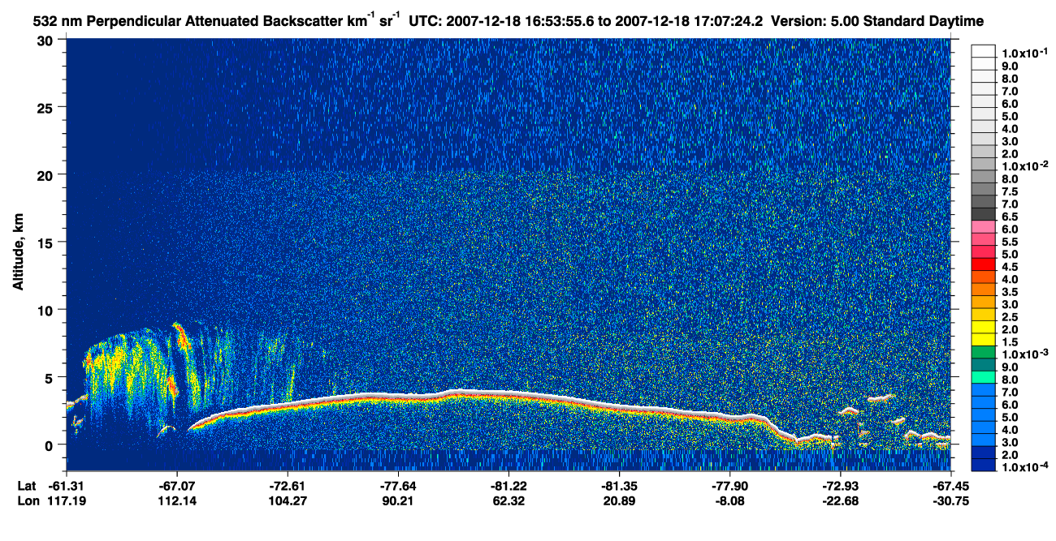Select latitude value -67.07
This screenshot has width=1056, height=541.
click(x=177, y=485)
